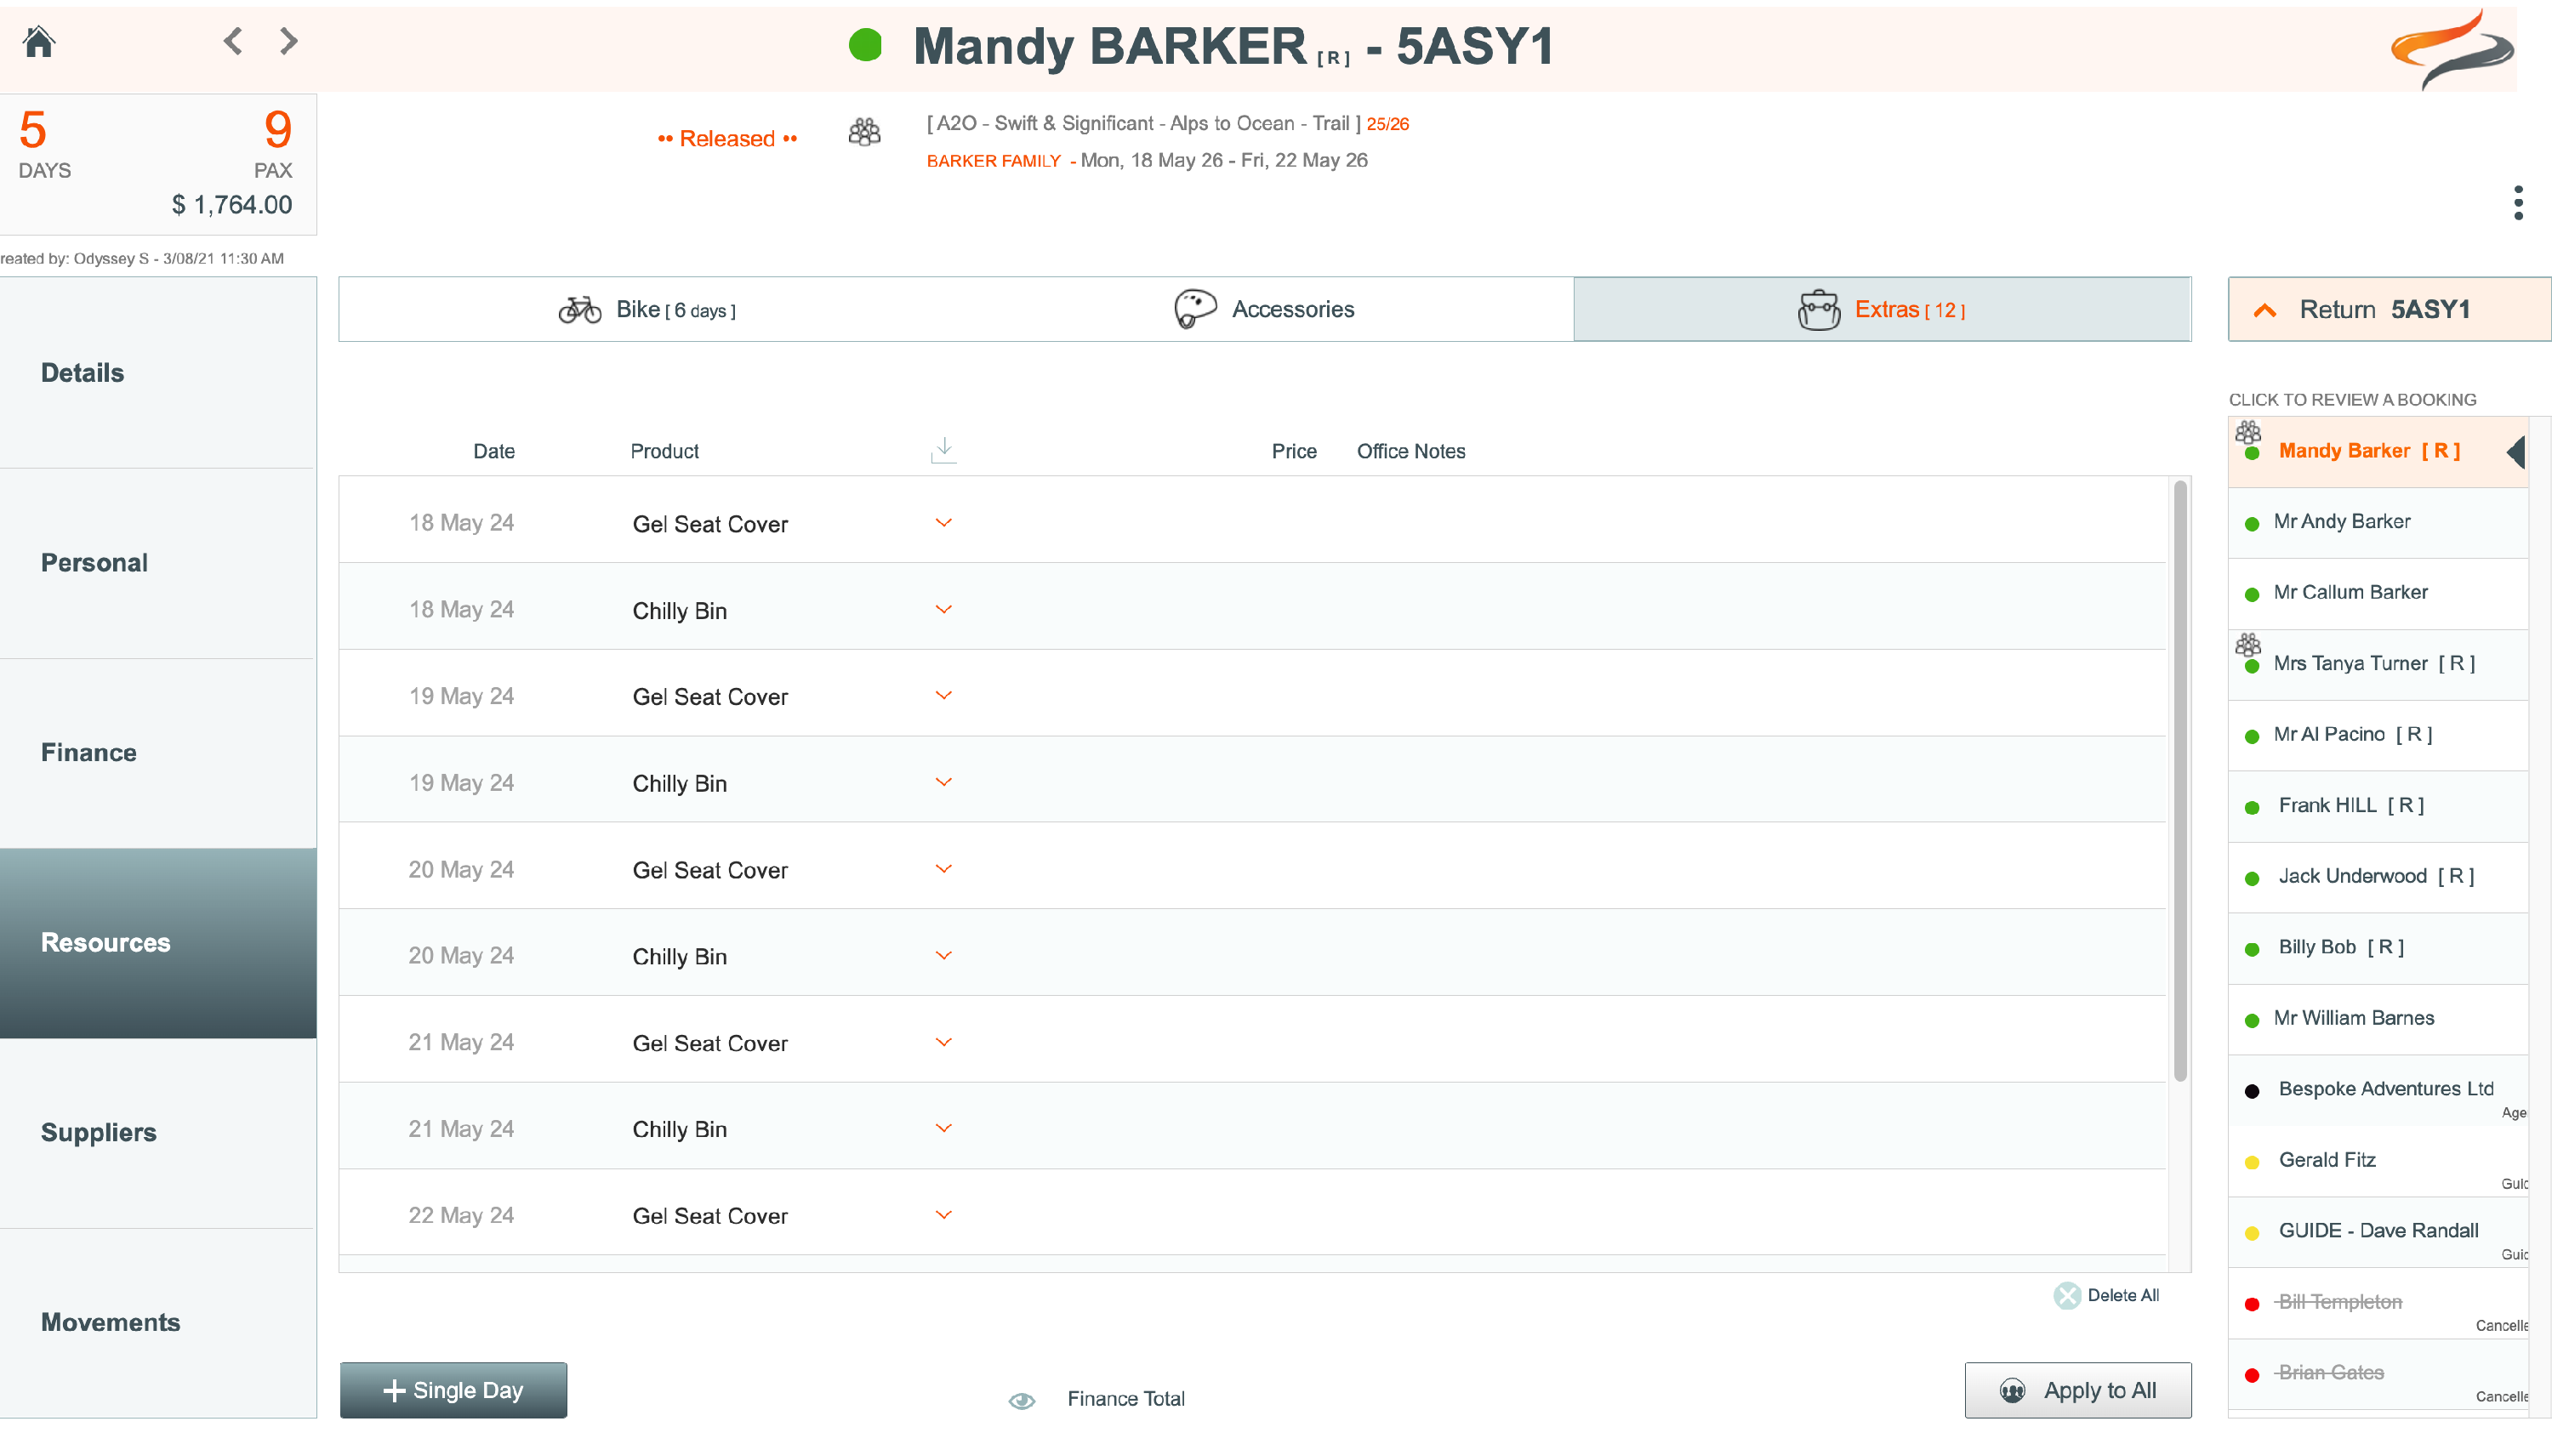Click the green status dot by Mandy BARKER
This screenshot has height=1444, width=2552.
[x=865, y=46]
